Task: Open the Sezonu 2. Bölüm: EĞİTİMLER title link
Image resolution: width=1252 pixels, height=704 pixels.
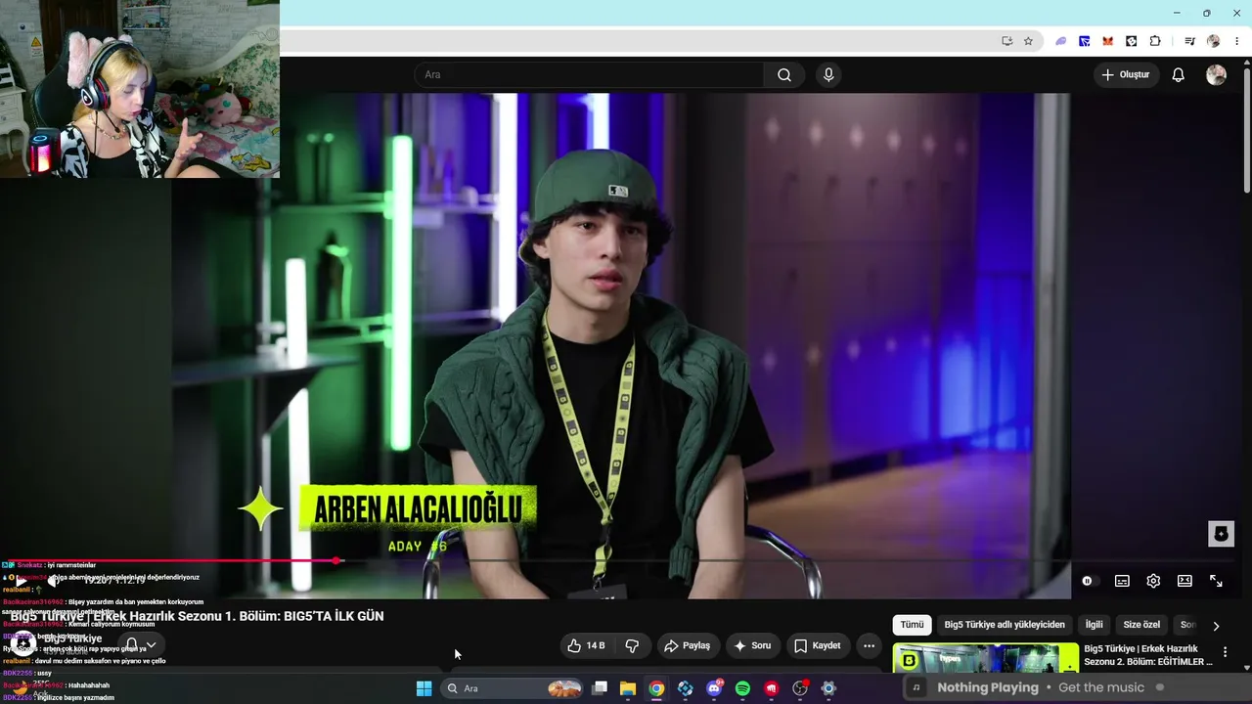Action: point(1148,655)
